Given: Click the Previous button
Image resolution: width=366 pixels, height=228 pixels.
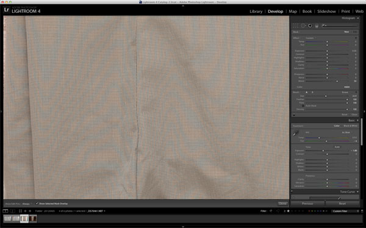Looking at the screenshot, I should tap(307, 204).
